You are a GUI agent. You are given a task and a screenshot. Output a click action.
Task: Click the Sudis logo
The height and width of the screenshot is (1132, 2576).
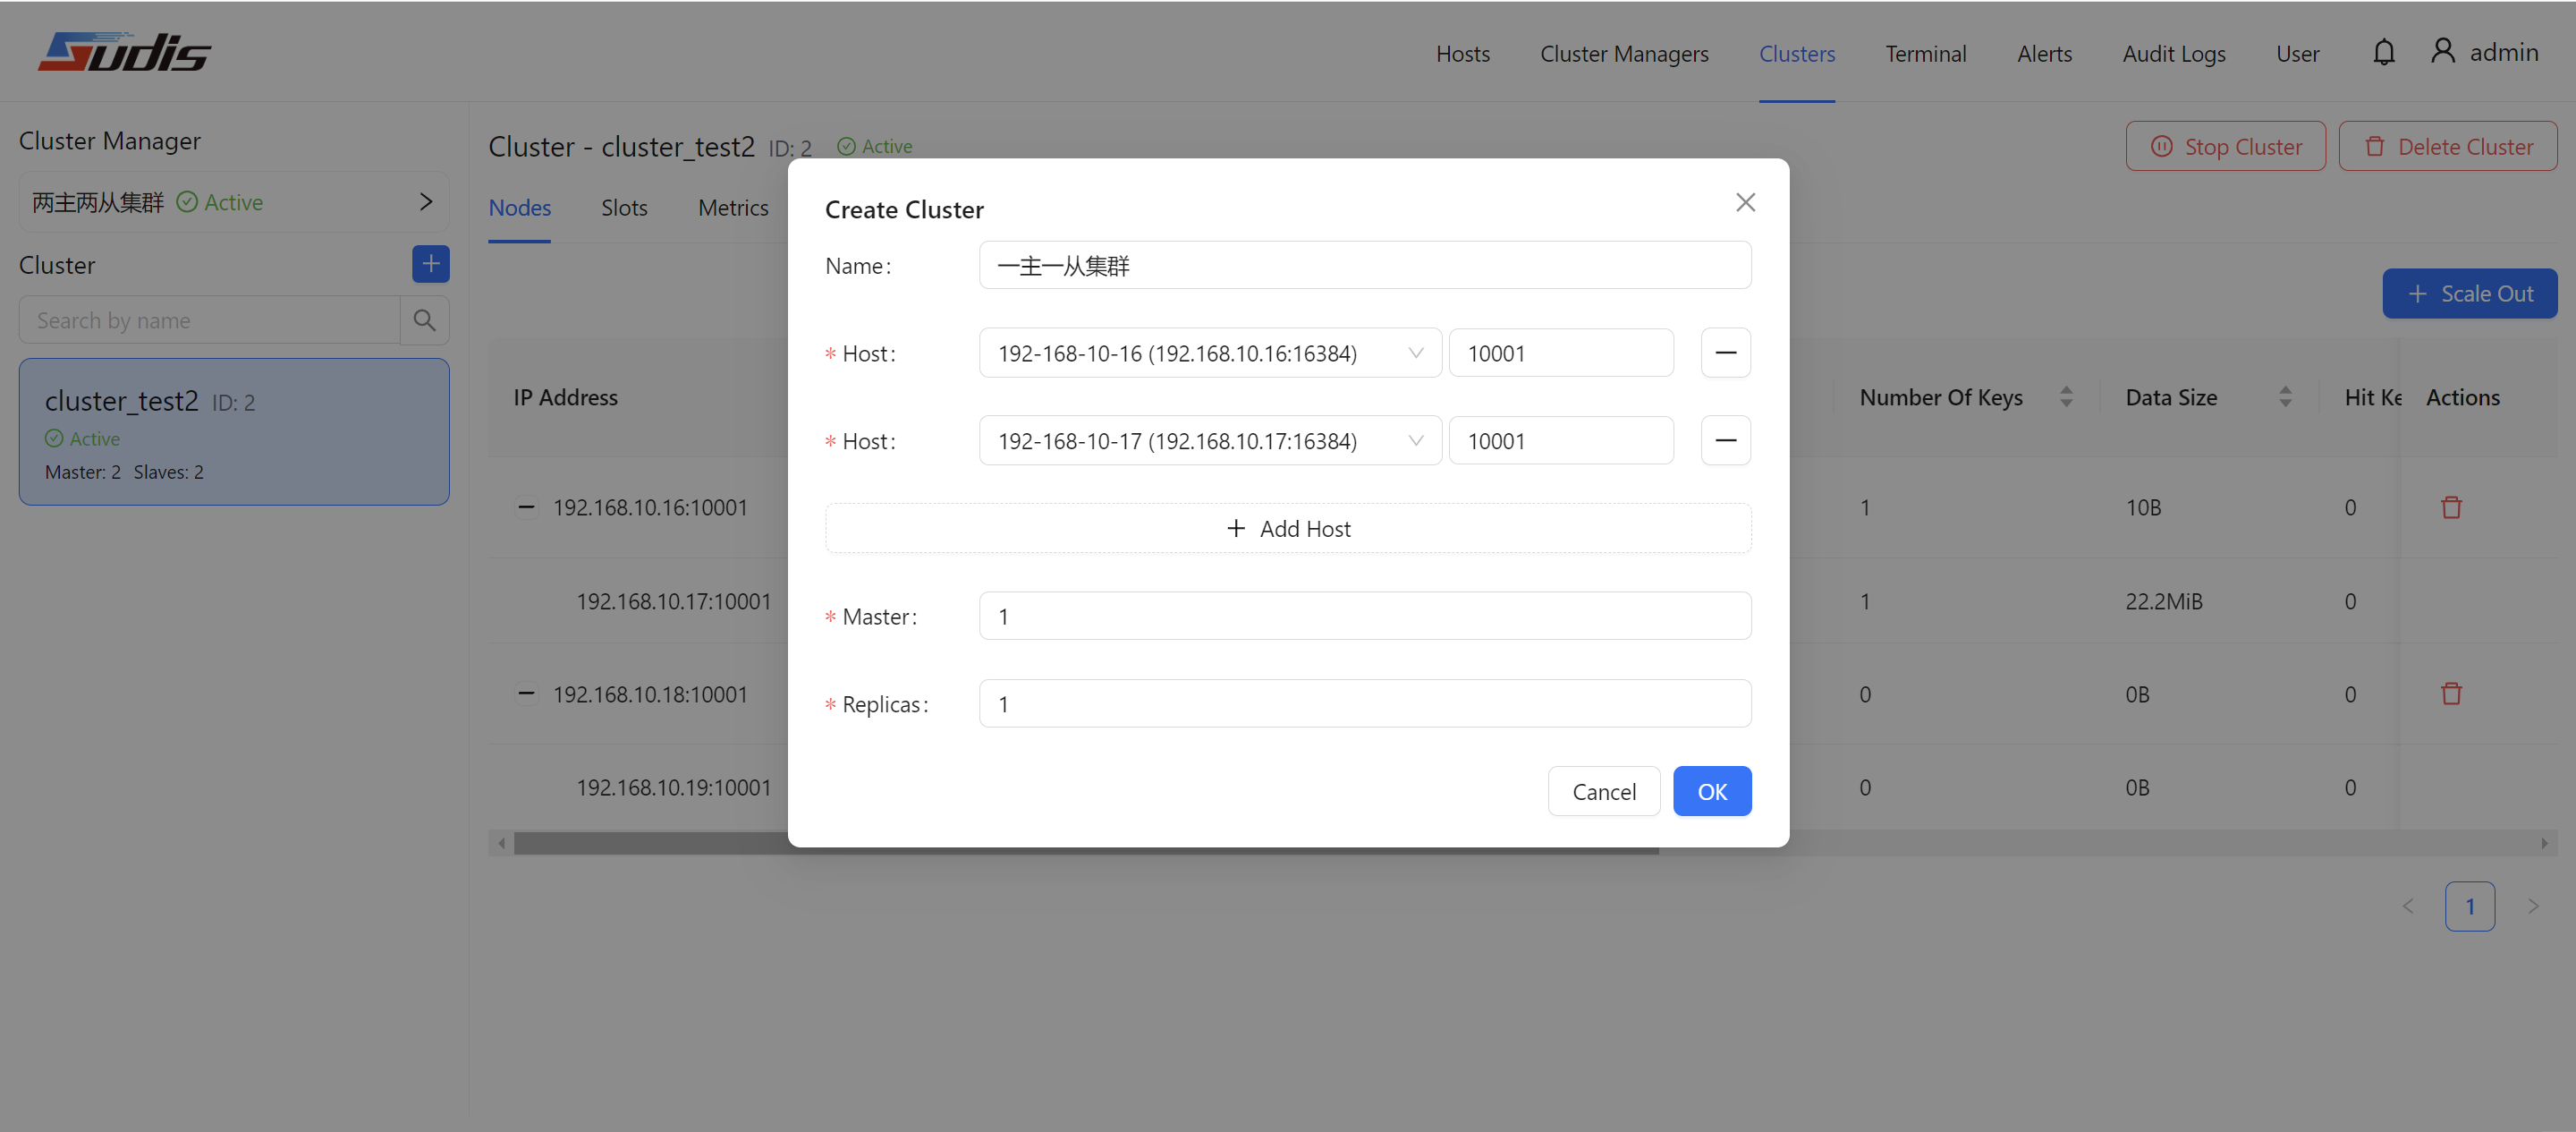click(x=125, y=52)
